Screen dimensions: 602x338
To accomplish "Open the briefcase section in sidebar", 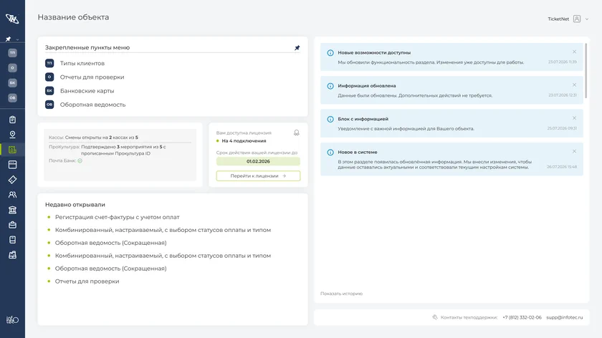I will tap(12, 225).
